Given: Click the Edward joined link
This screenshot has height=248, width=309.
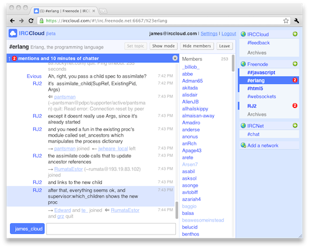Looking at the screenshot, I should [x=62, y=210].
